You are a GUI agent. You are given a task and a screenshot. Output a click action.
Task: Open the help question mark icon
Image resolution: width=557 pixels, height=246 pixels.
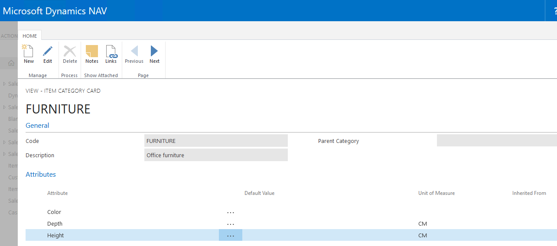[x=555, y=11]
